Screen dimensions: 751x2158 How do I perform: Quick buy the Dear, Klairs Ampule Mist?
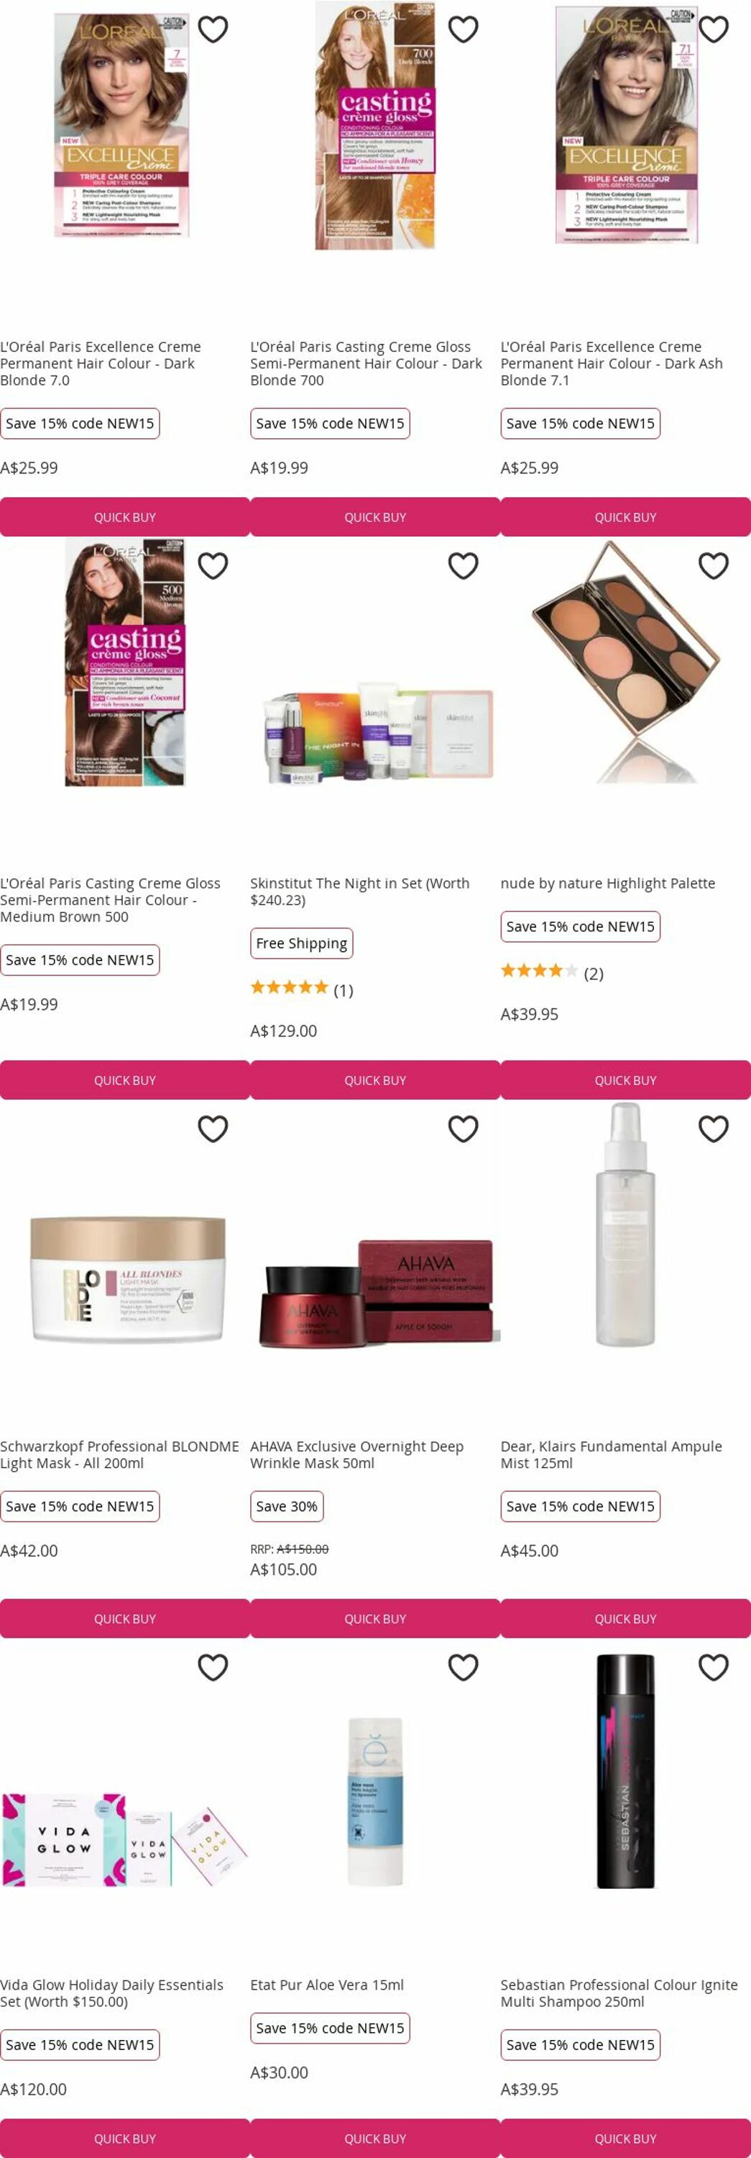pos(625,1618)
